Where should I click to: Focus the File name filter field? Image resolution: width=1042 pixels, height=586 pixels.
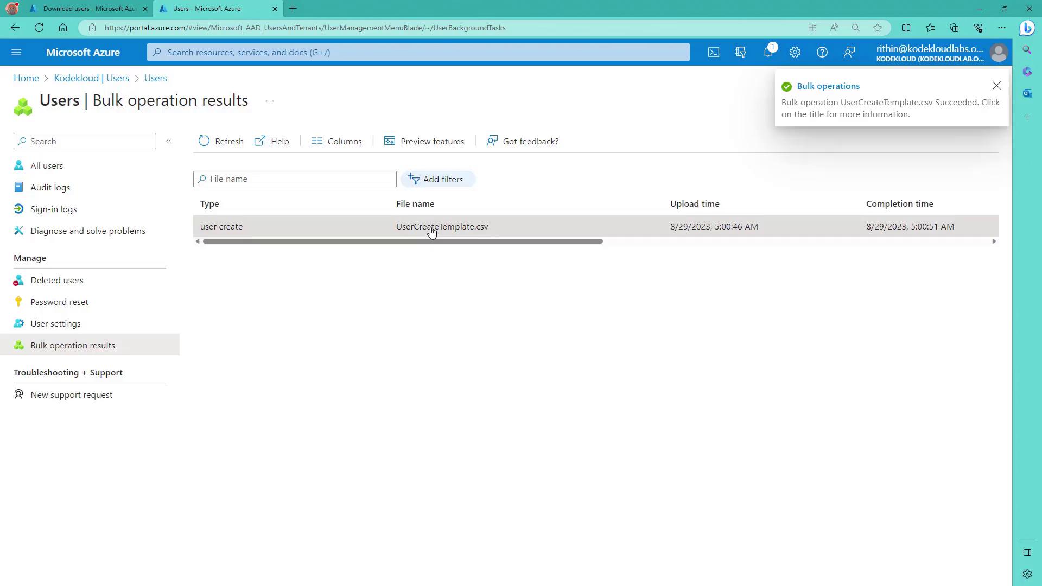point(300,179)
